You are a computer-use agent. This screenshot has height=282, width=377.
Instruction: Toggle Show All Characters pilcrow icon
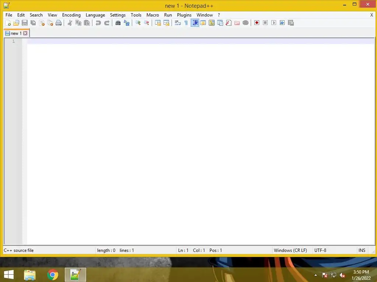click(186, 23)
